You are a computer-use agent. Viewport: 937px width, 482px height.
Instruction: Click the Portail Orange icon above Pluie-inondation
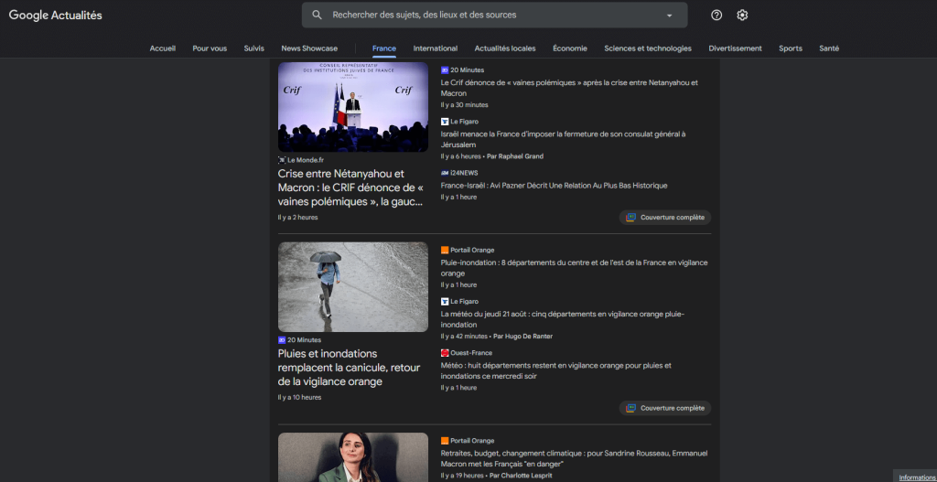tap(445, 250)
